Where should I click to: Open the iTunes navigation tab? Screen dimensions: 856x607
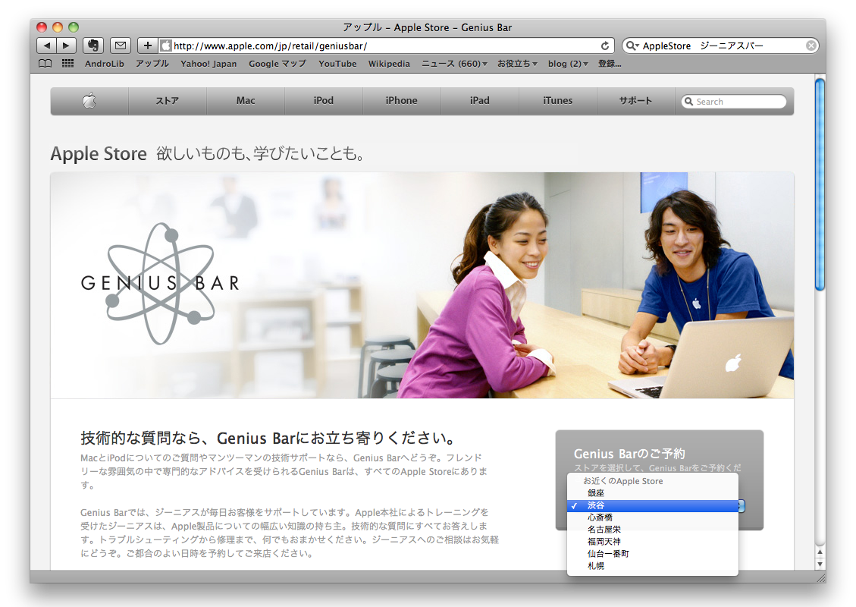pyautogui.click(x=557, y=100)
